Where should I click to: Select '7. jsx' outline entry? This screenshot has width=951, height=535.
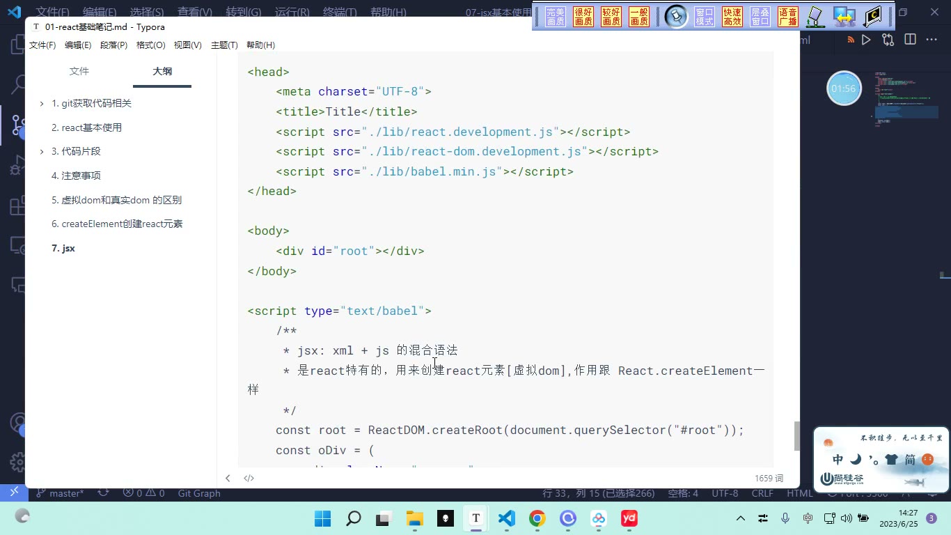[x=63, y=248]
